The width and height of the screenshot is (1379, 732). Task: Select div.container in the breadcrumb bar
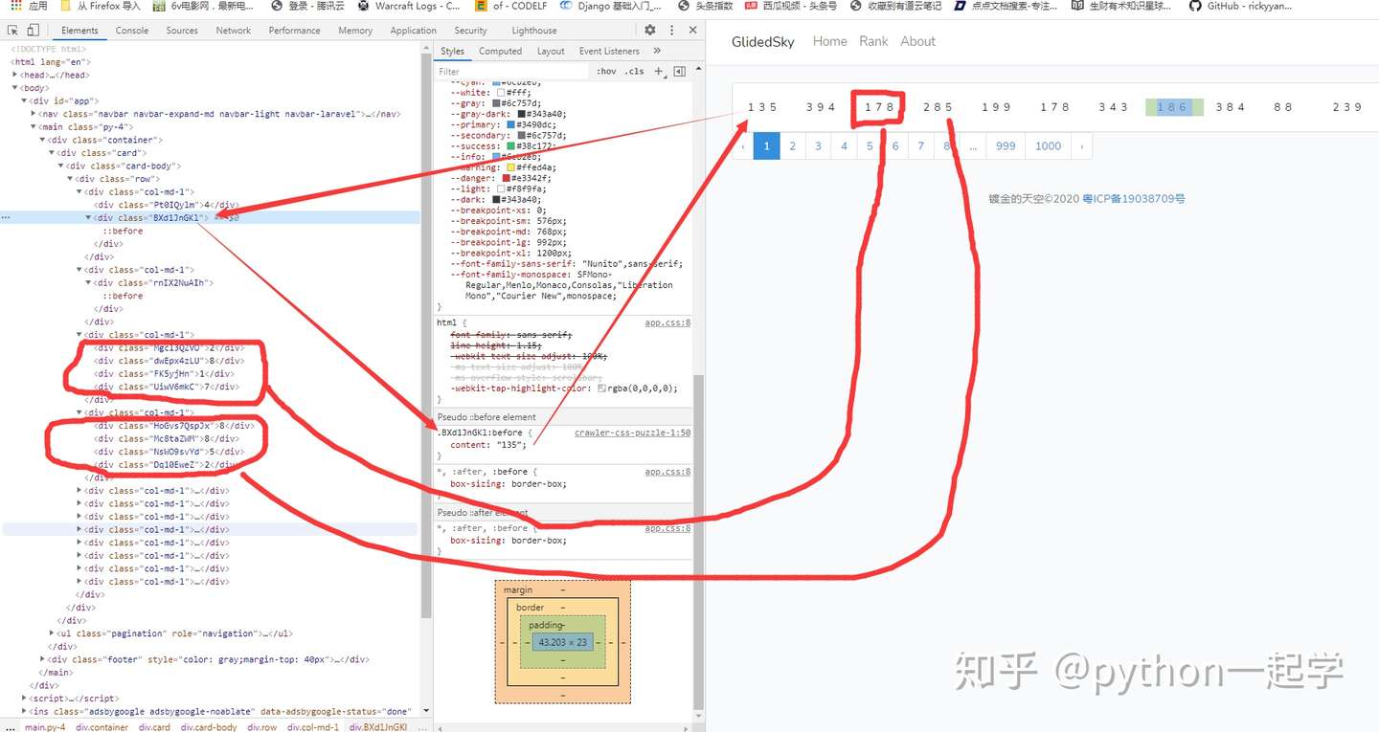[102, 727]
